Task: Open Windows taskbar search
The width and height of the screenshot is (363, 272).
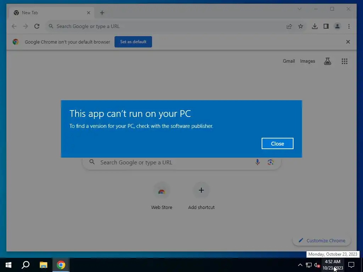Action: (x=26, y=265)
